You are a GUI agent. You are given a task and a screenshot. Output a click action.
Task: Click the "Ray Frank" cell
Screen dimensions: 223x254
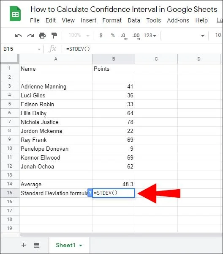pos(56,140)
